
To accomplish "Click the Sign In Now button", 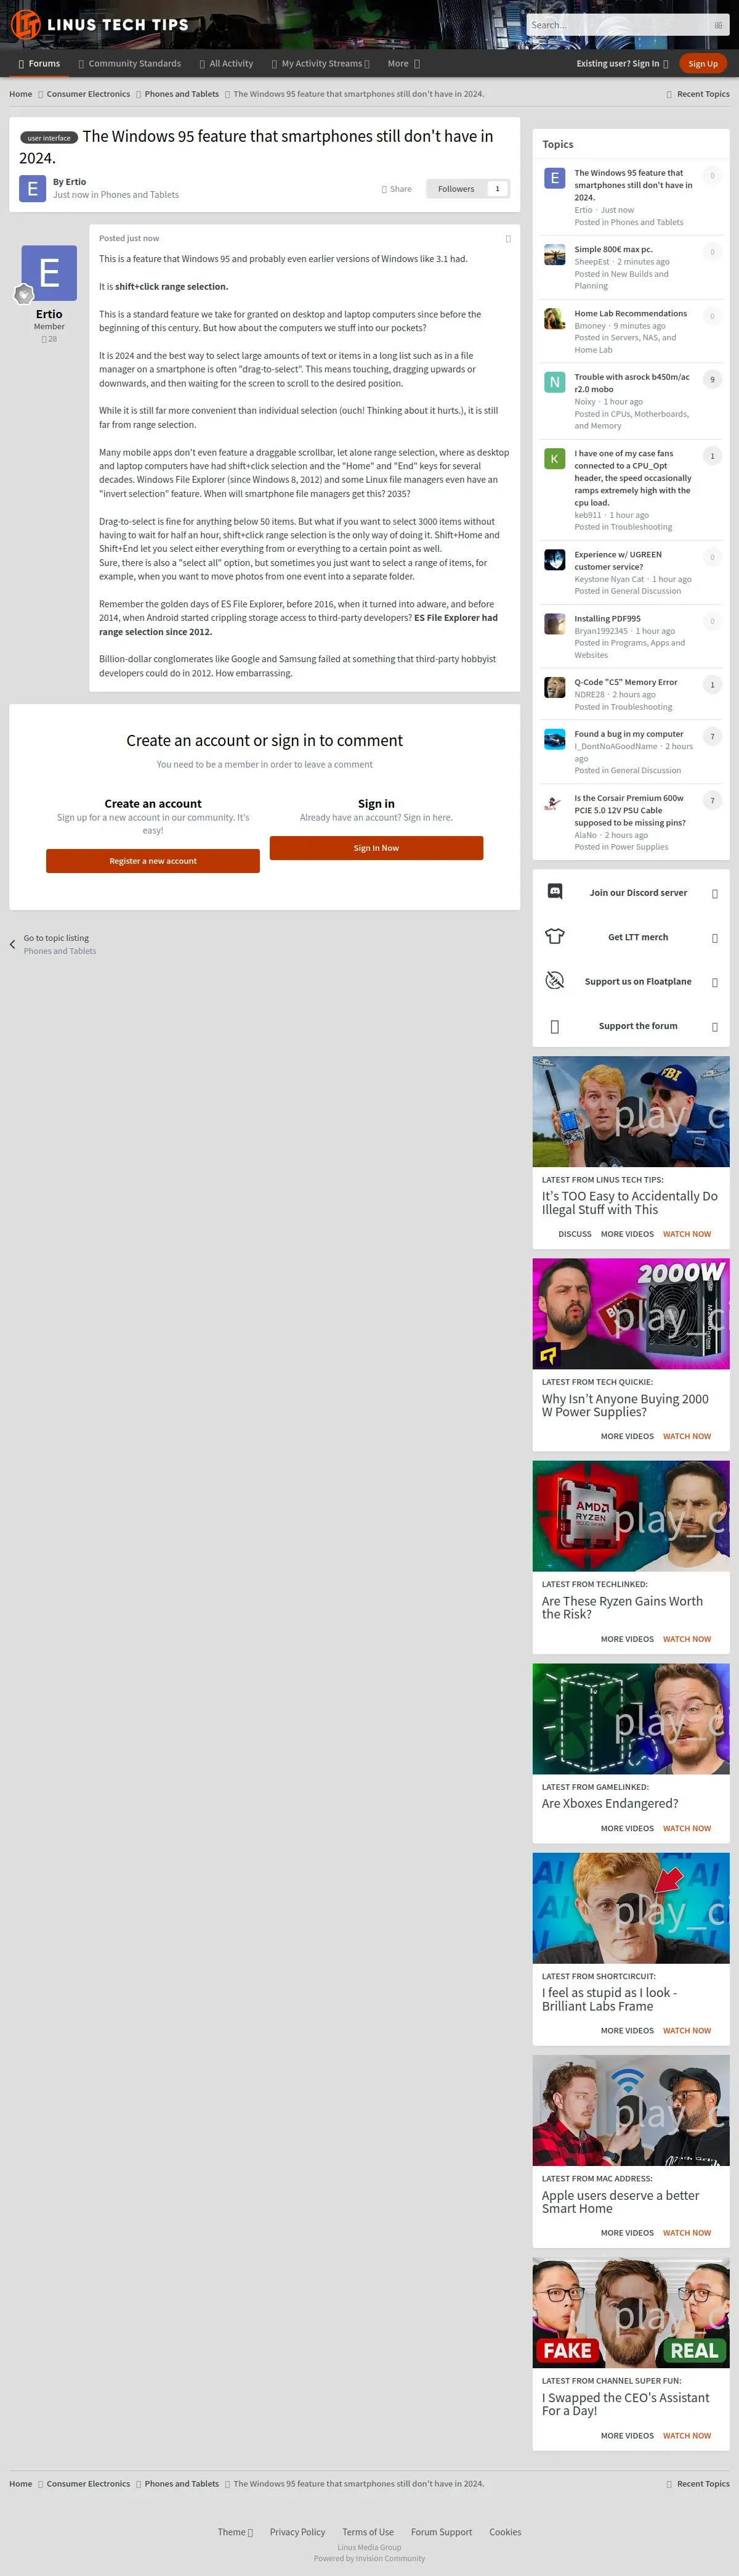I will pos(376,848).
